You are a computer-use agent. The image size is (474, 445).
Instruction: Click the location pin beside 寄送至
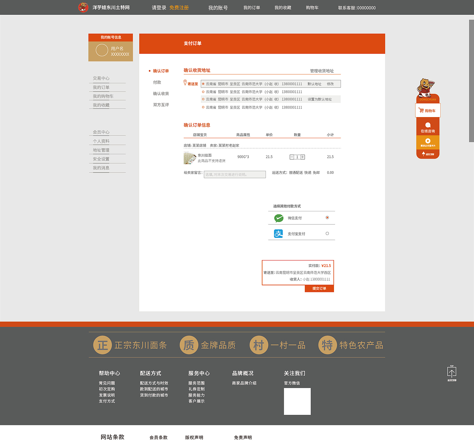(x=185, y=83)
